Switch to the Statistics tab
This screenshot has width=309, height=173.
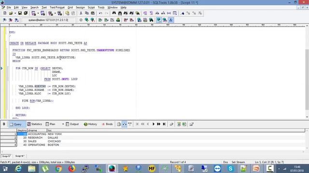pyautogui.click(x=35, y=124)
